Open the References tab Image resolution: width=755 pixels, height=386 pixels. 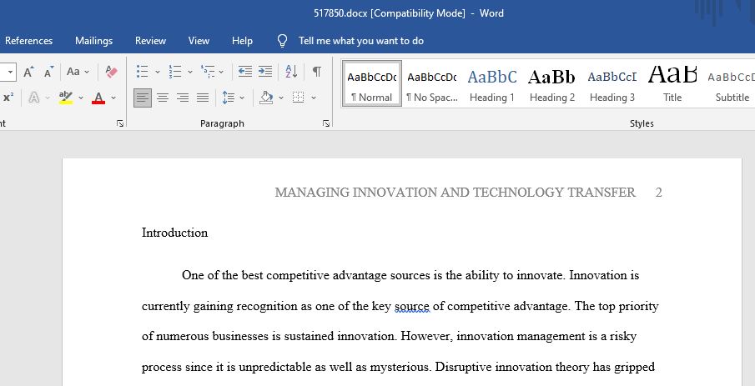pos(29,41)
